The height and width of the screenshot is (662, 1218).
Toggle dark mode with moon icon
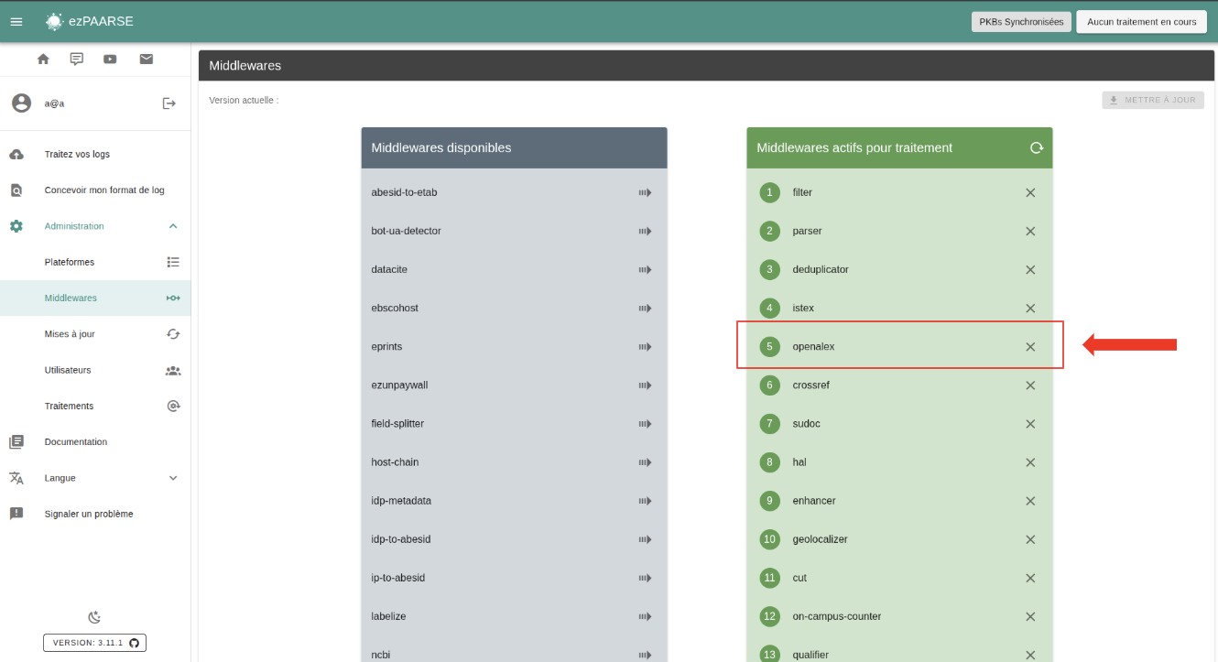[x=94, y=617]
